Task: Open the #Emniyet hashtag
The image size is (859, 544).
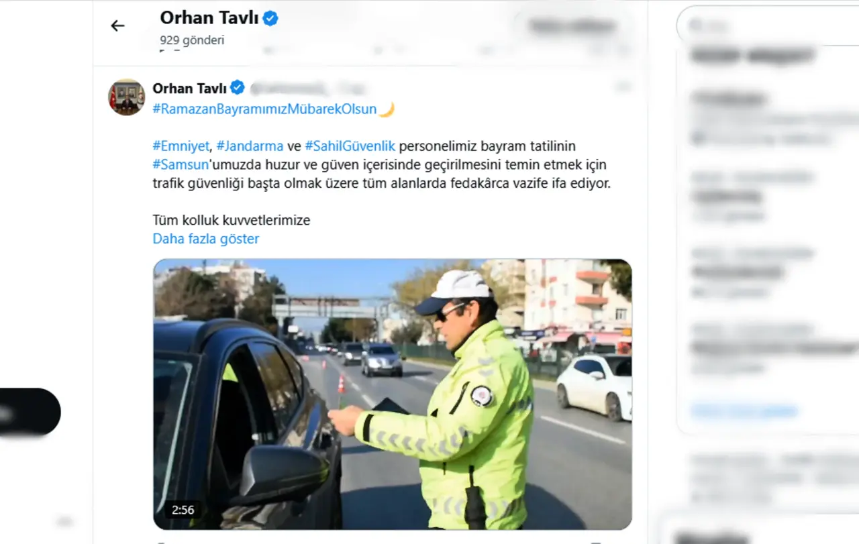Action: 181,146
